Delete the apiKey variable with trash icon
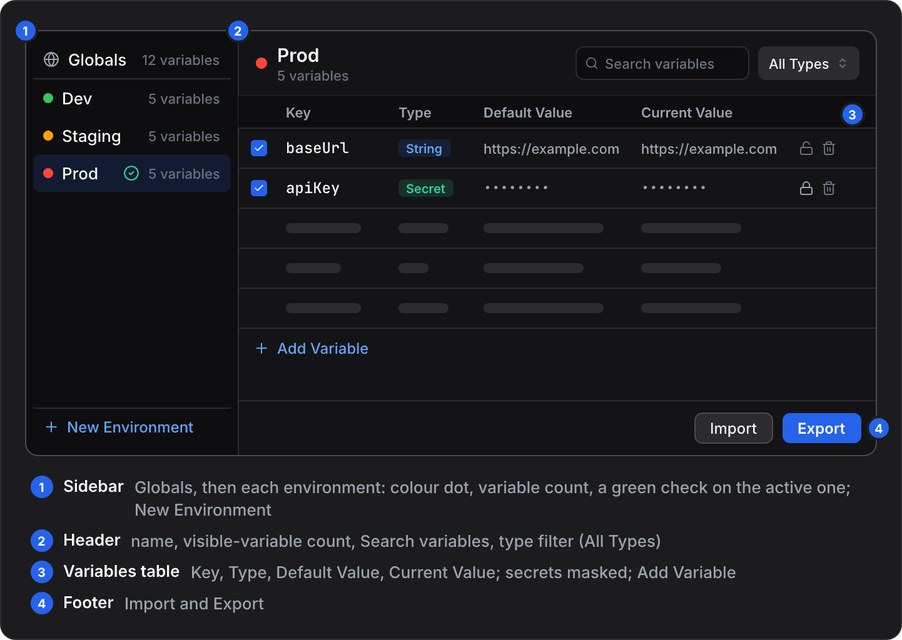 tap(829, 188)
